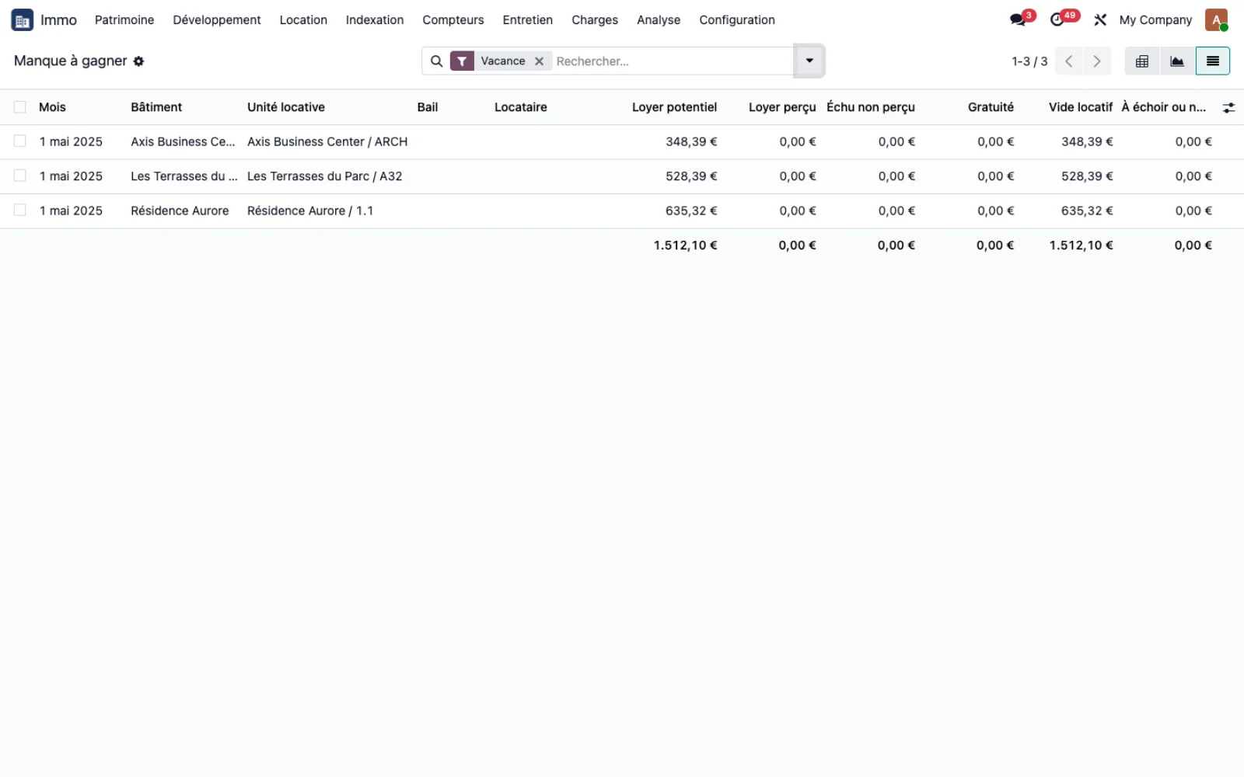The width and height of the screenshot is (1244, 777).
Task: Check the Axis Business Center row checkbox
Action: click(20, 141)
